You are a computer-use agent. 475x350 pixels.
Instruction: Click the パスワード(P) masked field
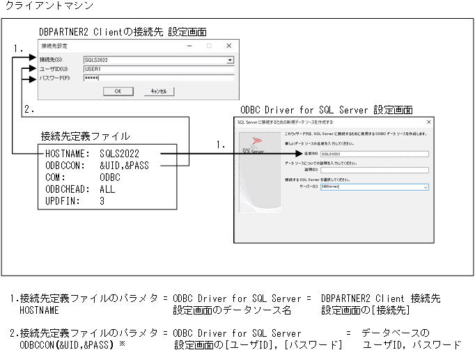[159, 78]
